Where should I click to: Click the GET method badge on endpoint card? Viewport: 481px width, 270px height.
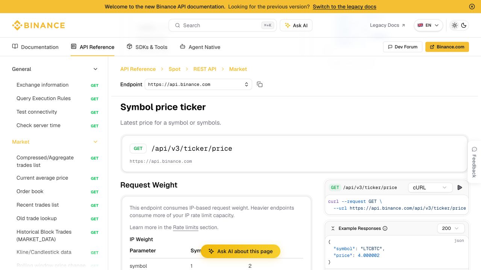click(x=138, y=148)
